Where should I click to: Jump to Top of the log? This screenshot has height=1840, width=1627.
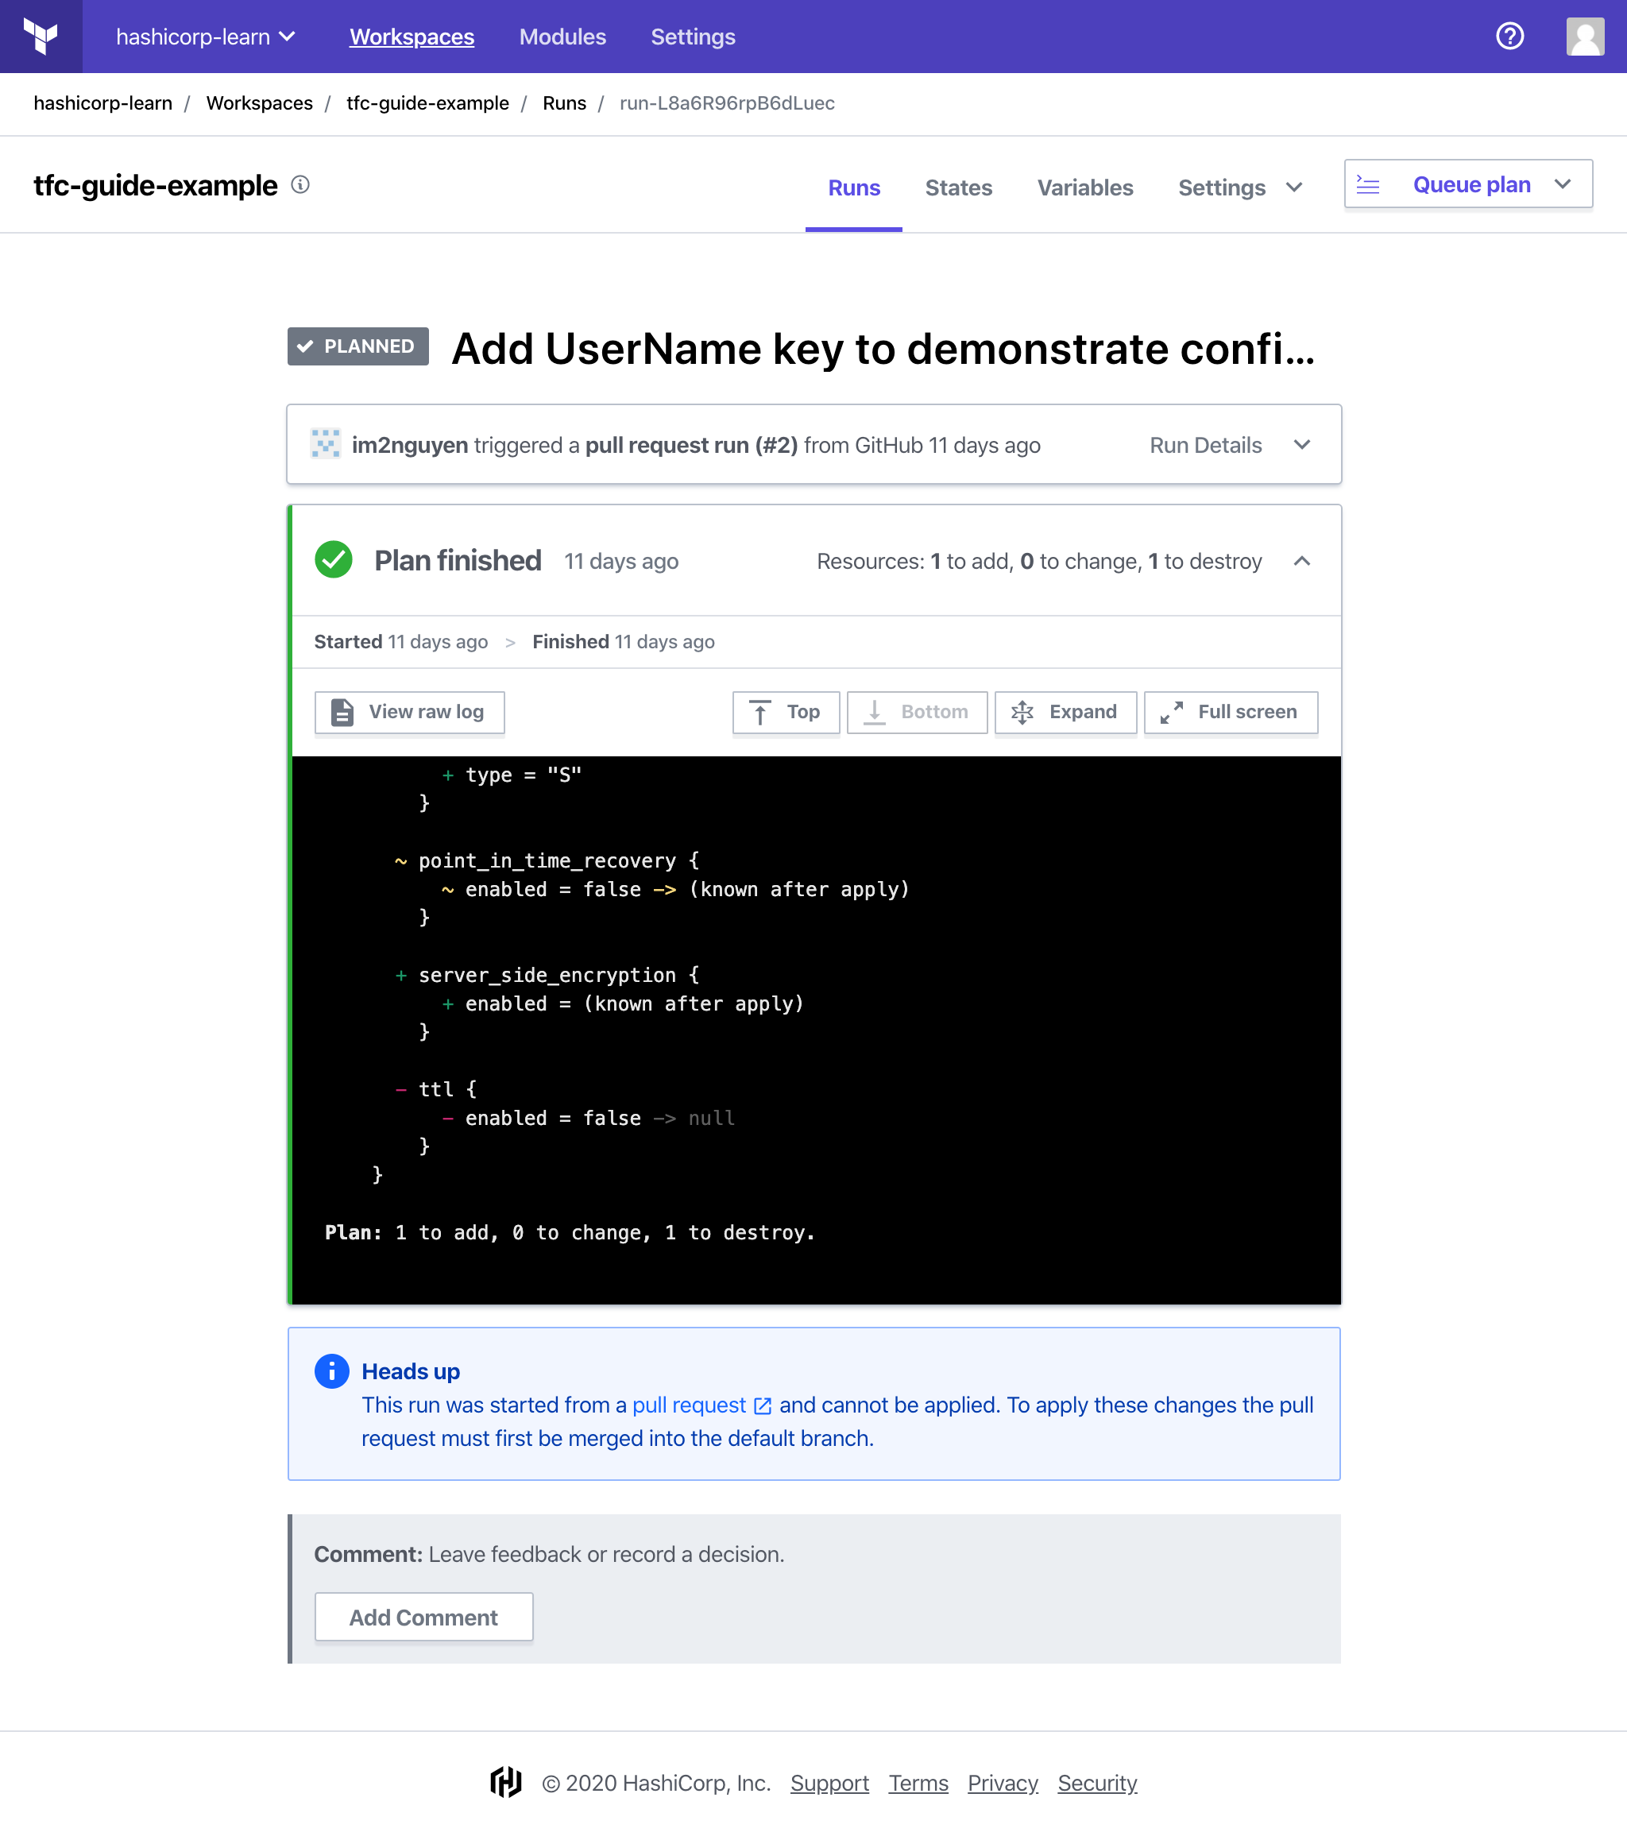click(x=785, y=712)
